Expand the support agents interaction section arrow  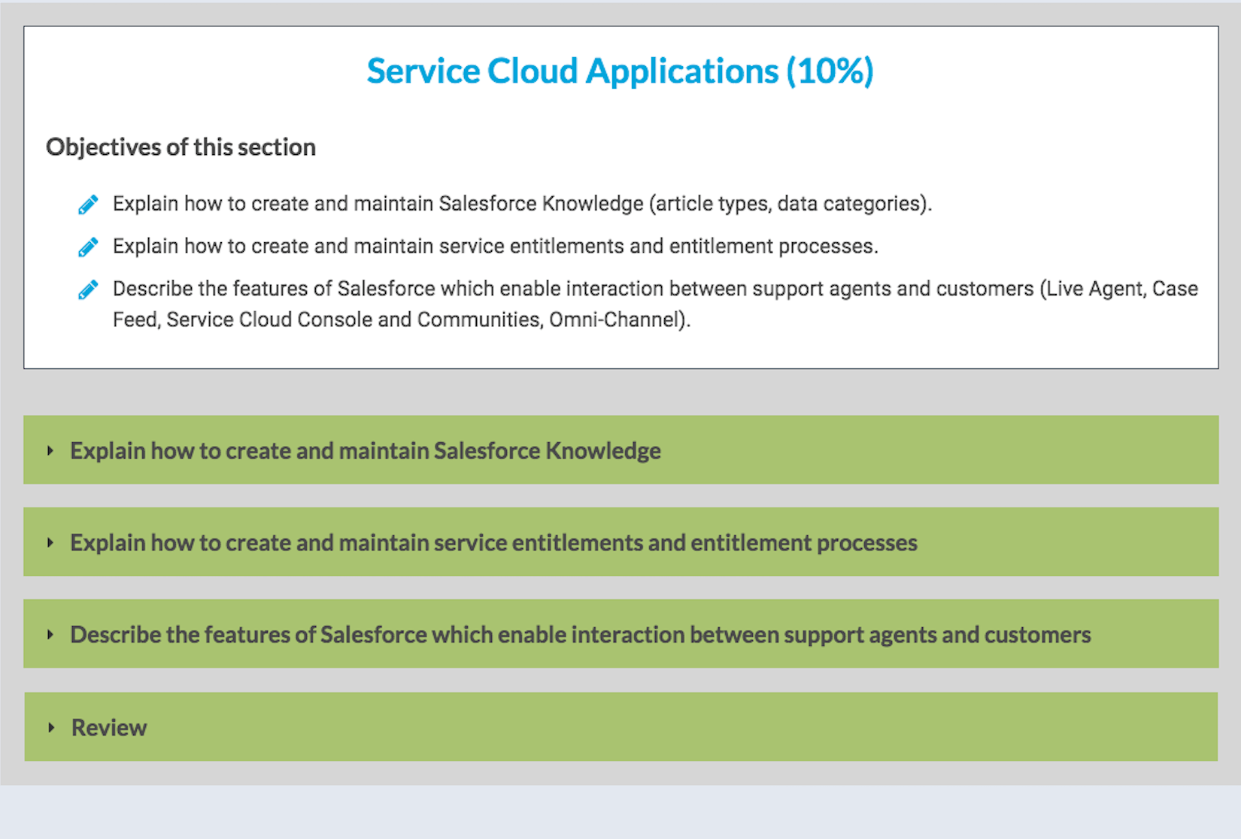(x=50, y=635)
